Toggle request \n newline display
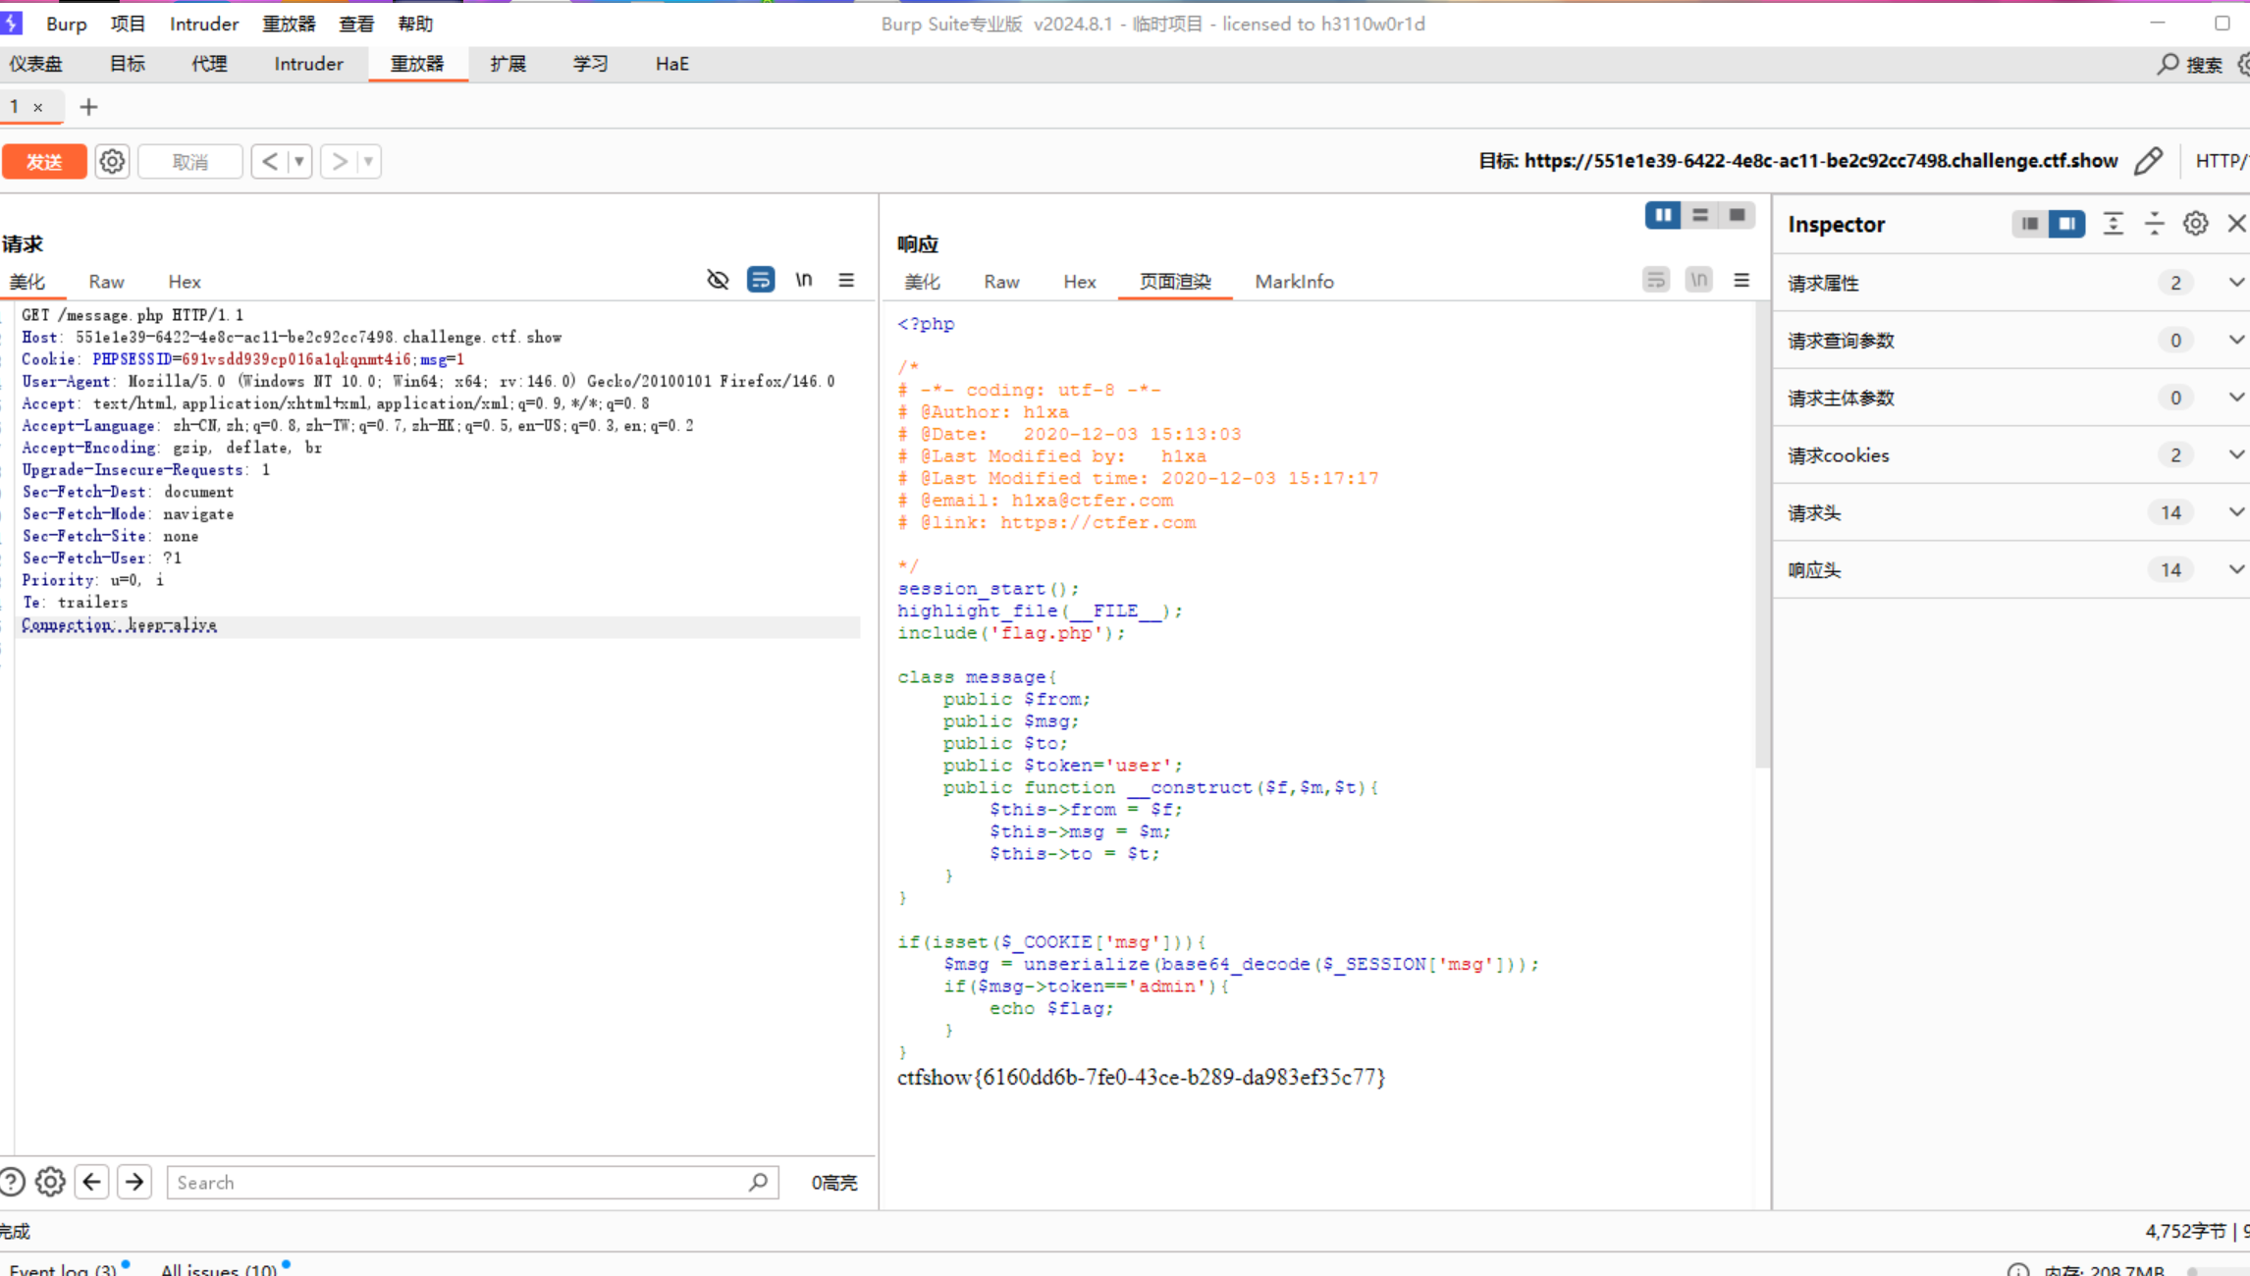 click(x=804, y=281)
